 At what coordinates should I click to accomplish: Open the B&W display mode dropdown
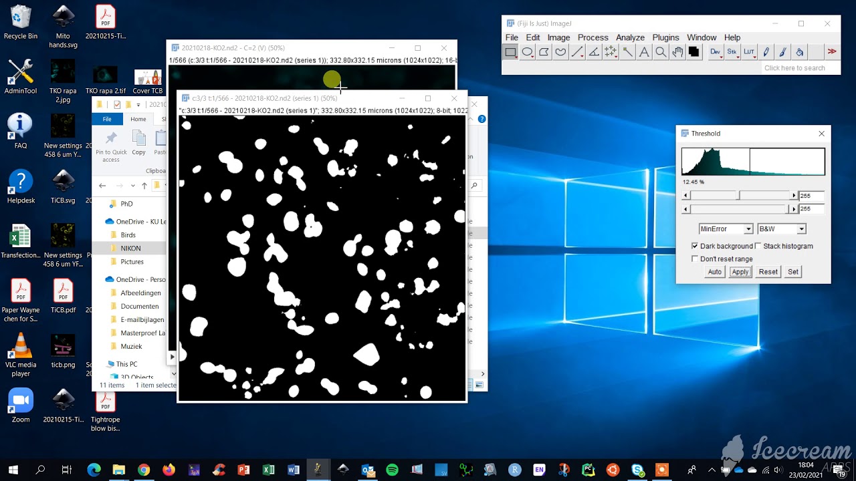tap(781, 229)
